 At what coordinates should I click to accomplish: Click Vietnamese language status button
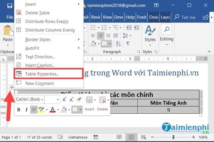click(78, 137)
